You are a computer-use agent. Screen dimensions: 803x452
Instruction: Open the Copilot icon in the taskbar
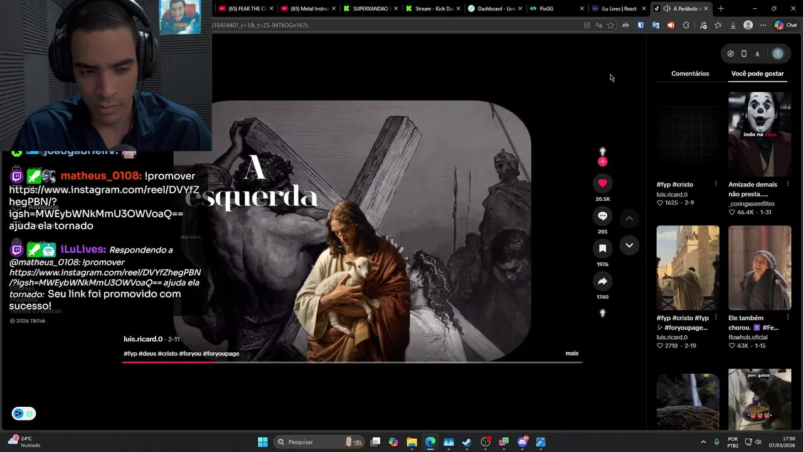393,442
